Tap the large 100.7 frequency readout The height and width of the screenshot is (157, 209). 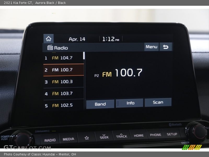(129, 73)
